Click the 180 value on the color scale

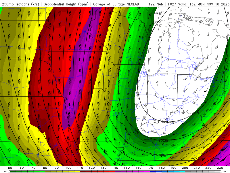[162, 168]
